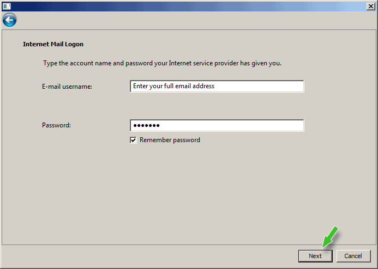
Task: Click the account name instruction text
Action: click(x=162, y=63)
